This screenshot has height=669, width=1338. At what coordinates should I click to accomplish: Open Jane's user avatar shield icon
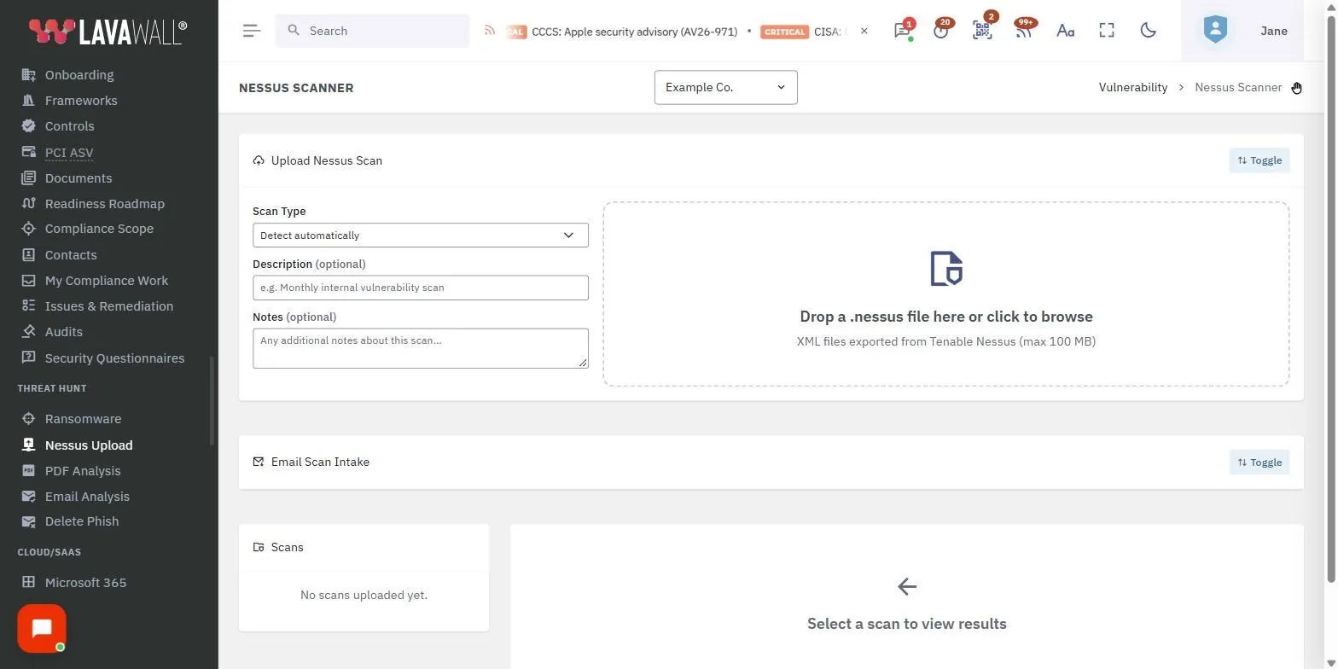click(x=1215, y=31)
